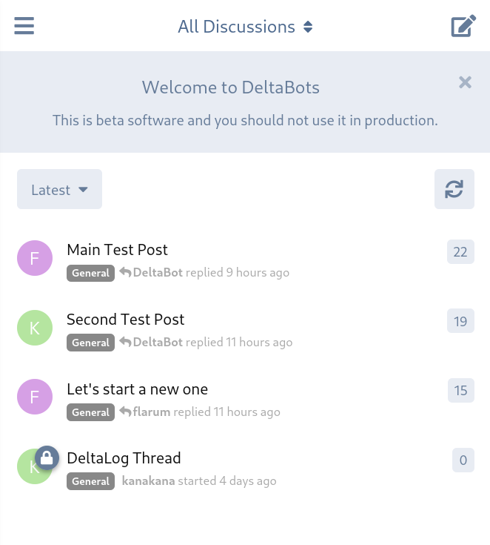Click the avatar on Main Test Post
The height and width of the screenshot is (545, 490).
point(35,258)
